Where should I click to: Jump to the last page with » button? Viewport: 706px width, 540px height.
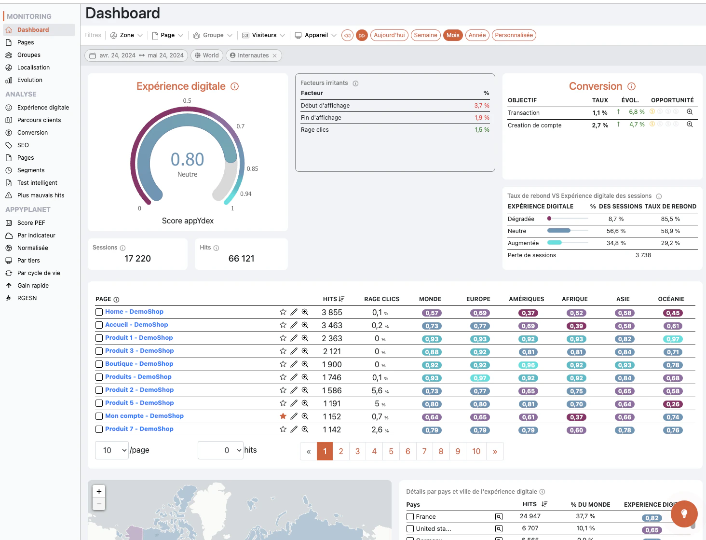point(495,451)
